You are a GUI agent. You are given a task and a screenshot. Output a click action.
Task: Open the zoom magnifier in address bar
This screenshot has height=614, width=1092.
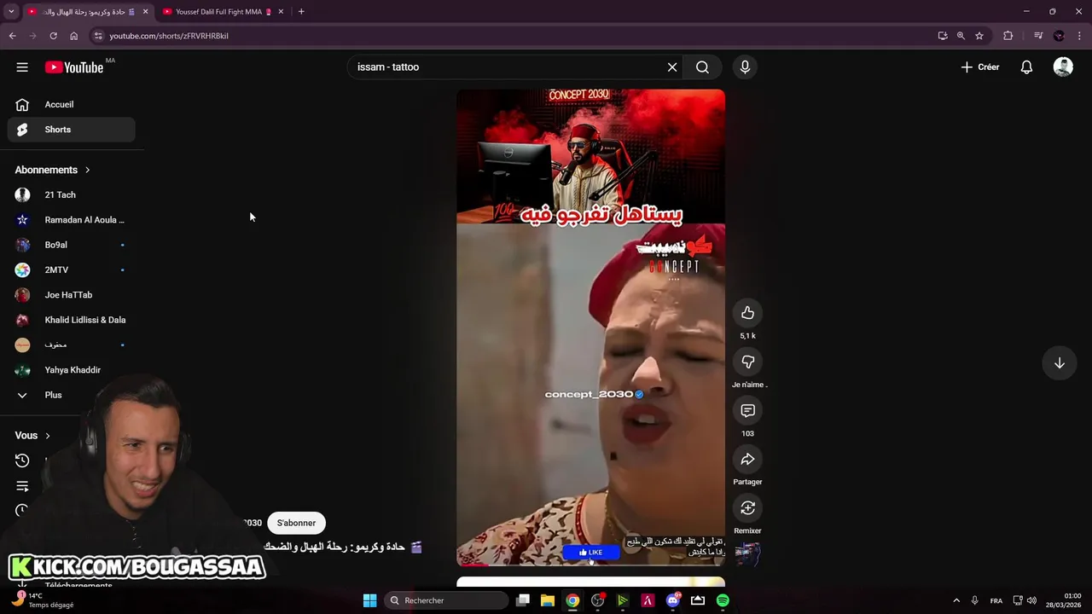tap(961, 36)
